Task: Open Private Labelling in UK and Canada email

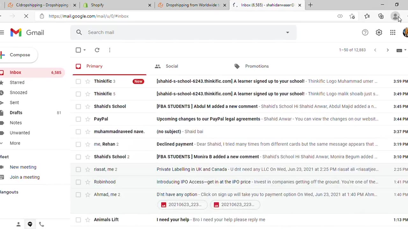Action: (x=192, y=170)
